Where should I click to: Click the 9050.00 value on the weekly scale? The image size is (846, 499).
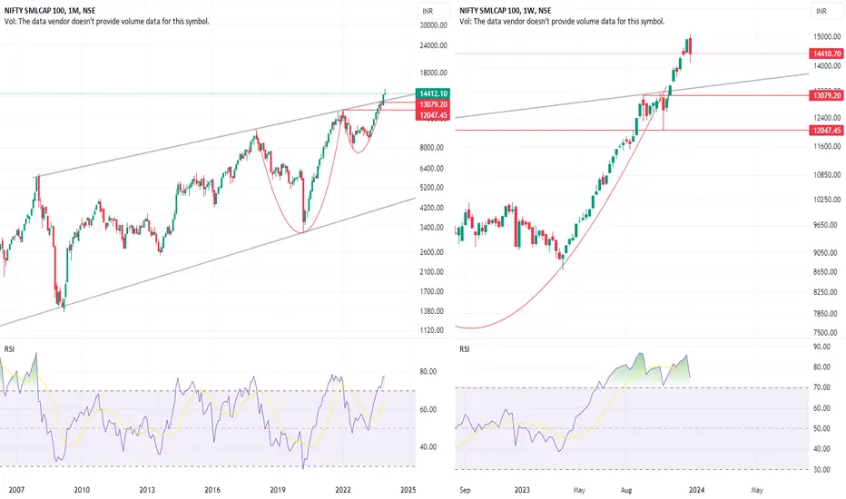pos(825,252)
